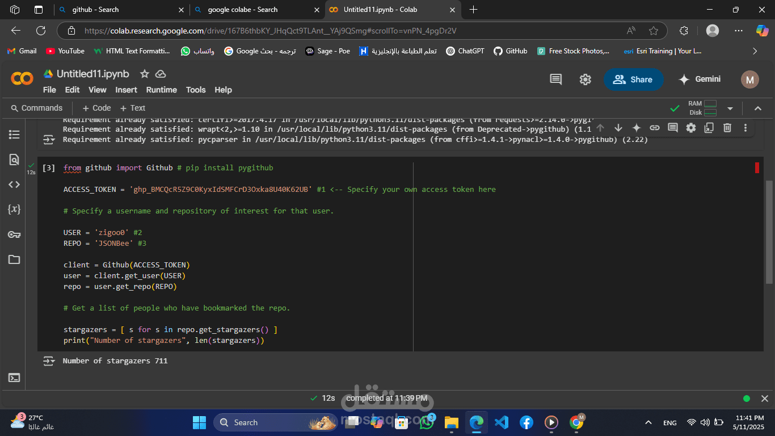Move the cell up using arrow icon
This screenshot has height=436, width=775.
[600, 128]
